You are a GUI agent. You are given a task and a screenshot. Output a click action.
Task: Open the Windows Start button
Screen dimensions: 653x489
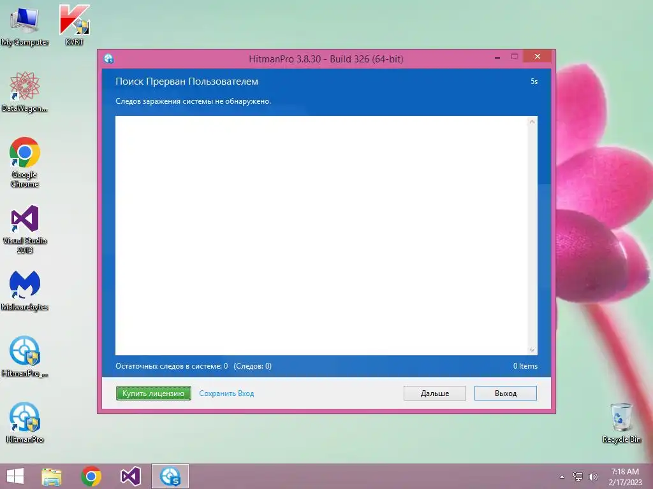(15, 476)
